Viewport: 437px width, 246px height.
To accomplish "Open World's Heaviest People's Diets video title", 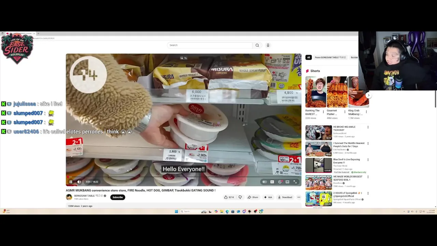I will coord(349,145).
